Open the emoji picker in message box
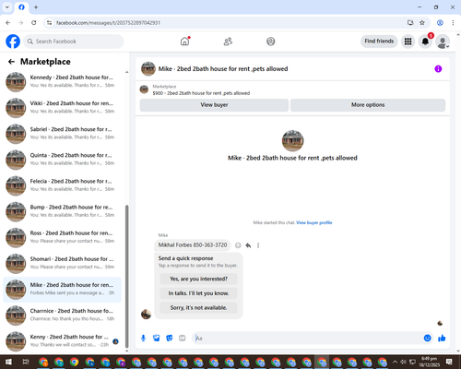 coord(427,338)
